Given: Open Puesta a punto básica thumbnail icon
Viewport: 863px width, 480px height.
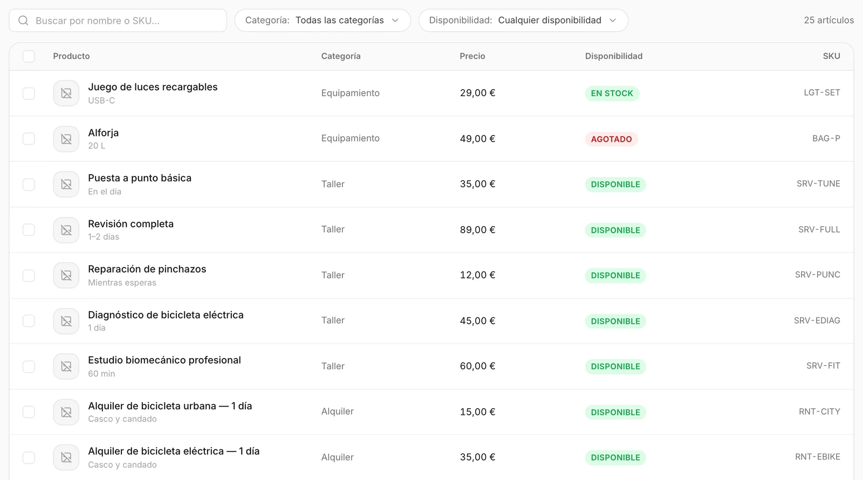Looking at the screenshot, I should pos(66,185).
